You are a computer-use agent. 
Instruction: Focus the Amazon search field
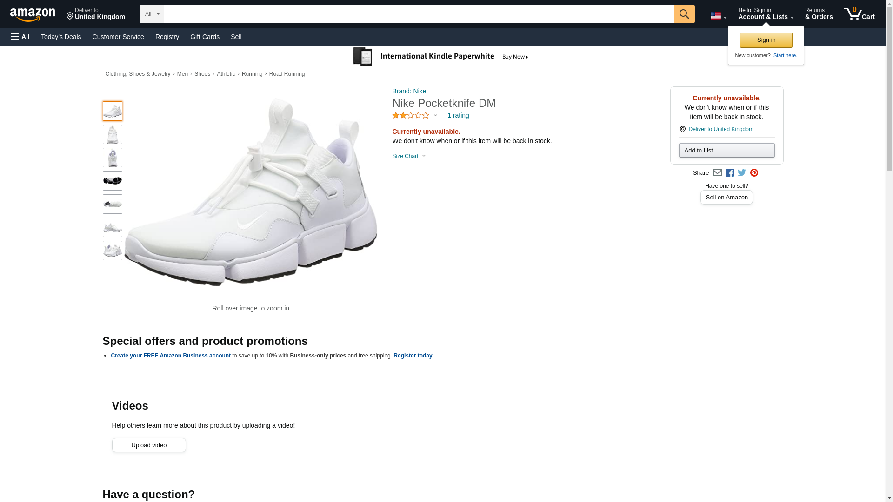pos(419,14)
